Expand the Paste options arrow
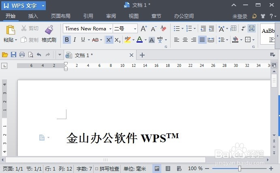 pyautogui.click(x=16, y=40)
